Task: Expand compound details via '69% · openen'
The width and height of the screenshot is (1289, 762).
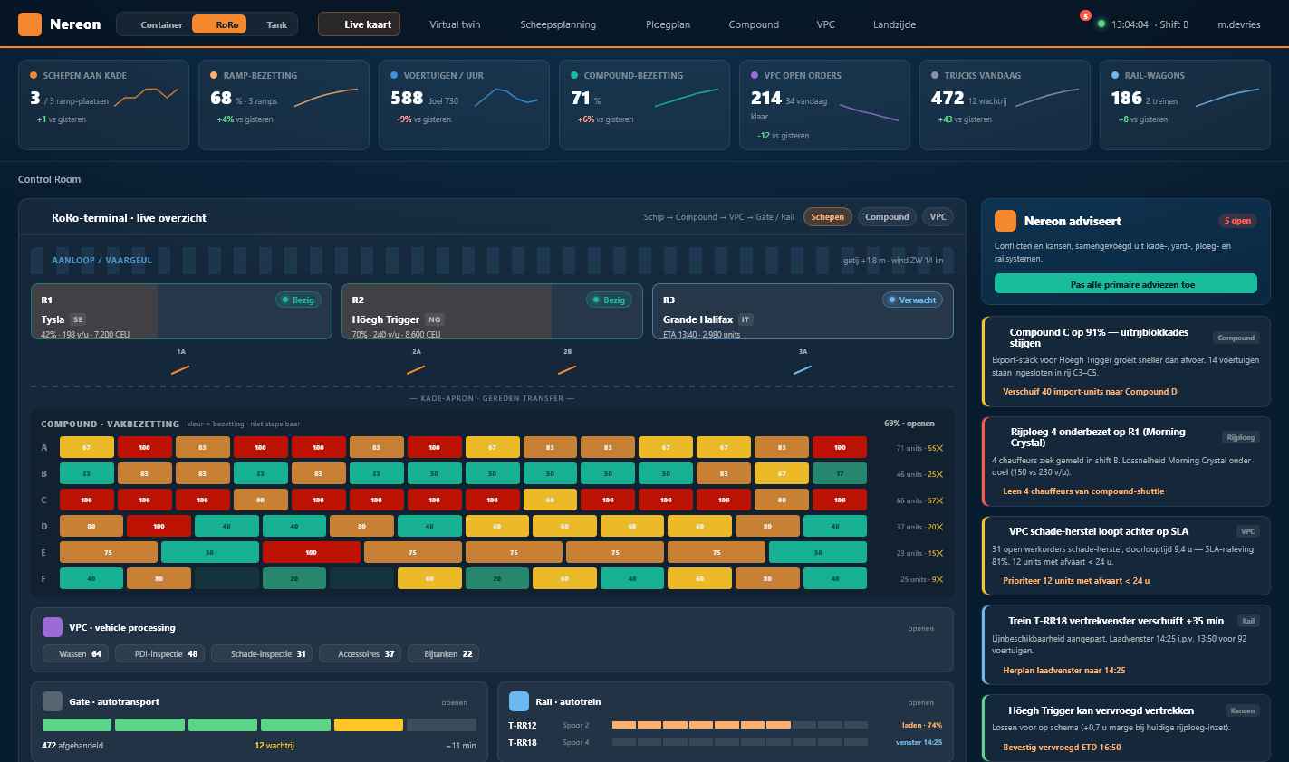Action: [909, 424]
